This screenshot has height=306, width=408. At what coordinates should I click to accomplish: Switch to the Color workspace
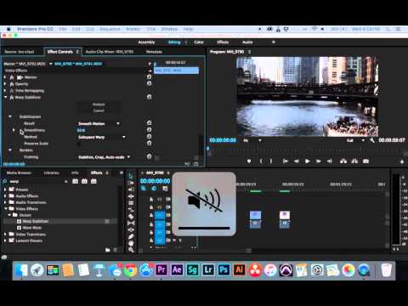[199, 42]
